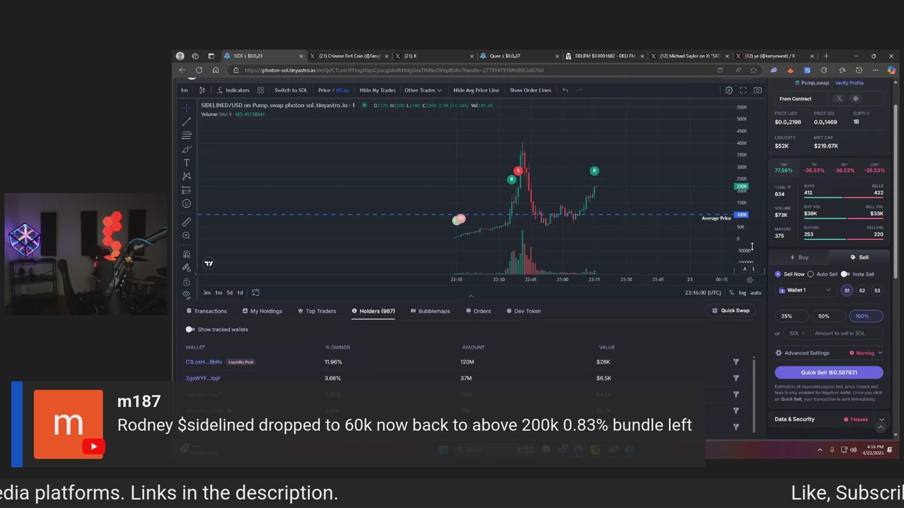Click the Quick Sell button
This screenshot has width=904, height=508.
(x=829, y=372)
